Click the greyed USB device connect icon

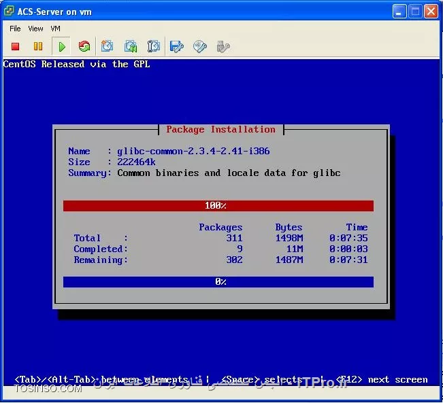coord(223,46)
